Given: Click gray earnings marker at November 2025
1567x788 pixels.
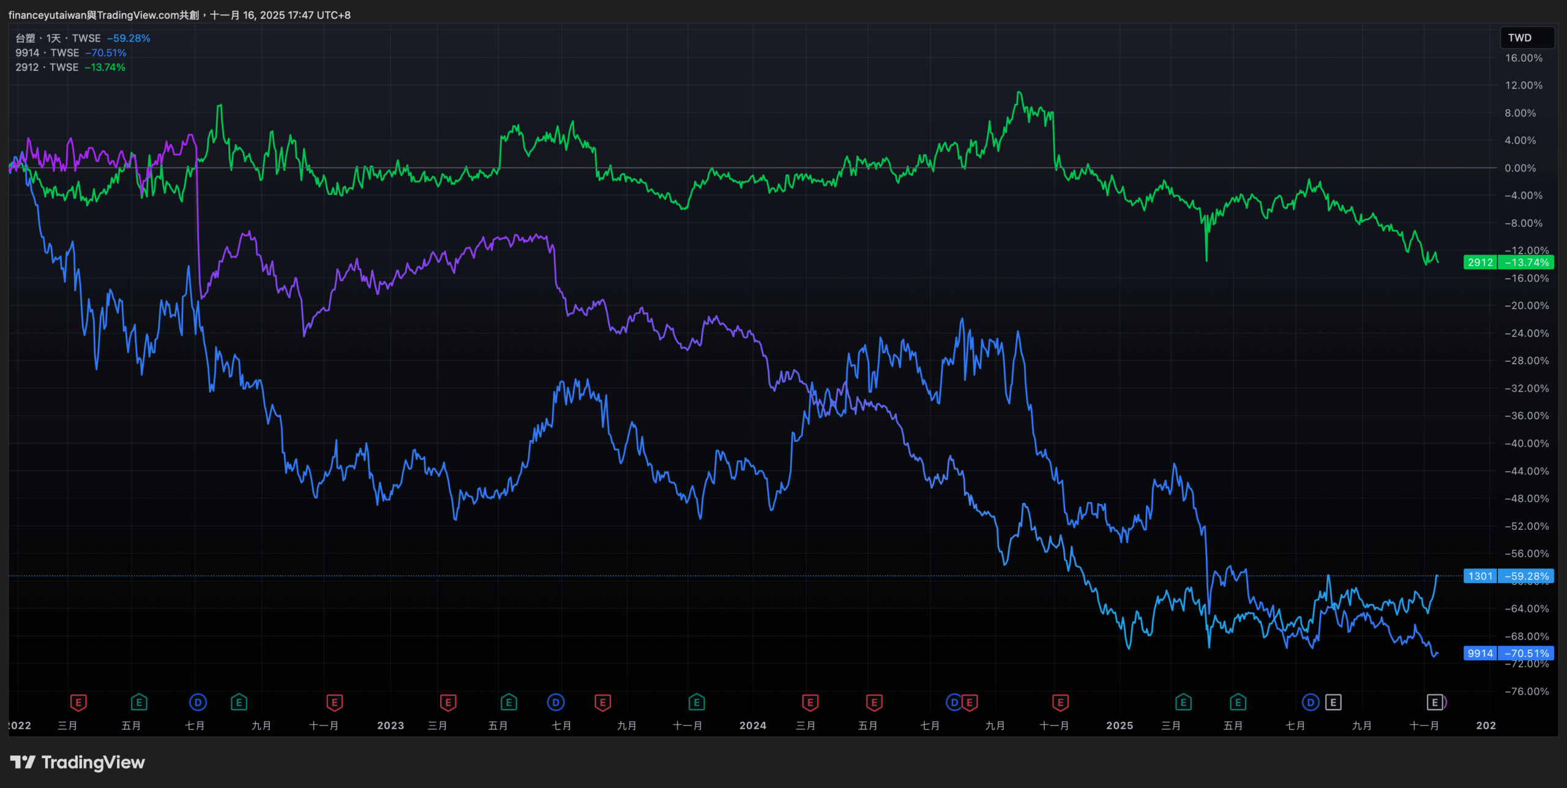Looking at the screenshot, I should [x=1434, y=702].
